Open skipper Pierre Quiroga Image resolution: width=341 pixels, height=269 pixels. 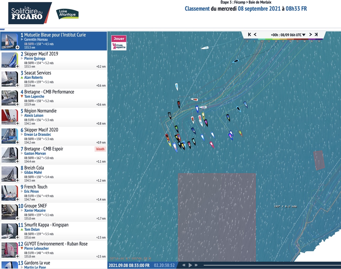(35, 59)
